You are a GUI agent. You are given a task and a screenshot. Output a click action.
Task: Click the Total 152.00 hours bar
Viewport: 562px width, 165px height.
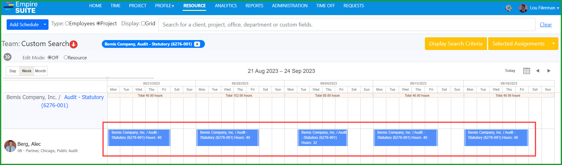coord(240,95)
